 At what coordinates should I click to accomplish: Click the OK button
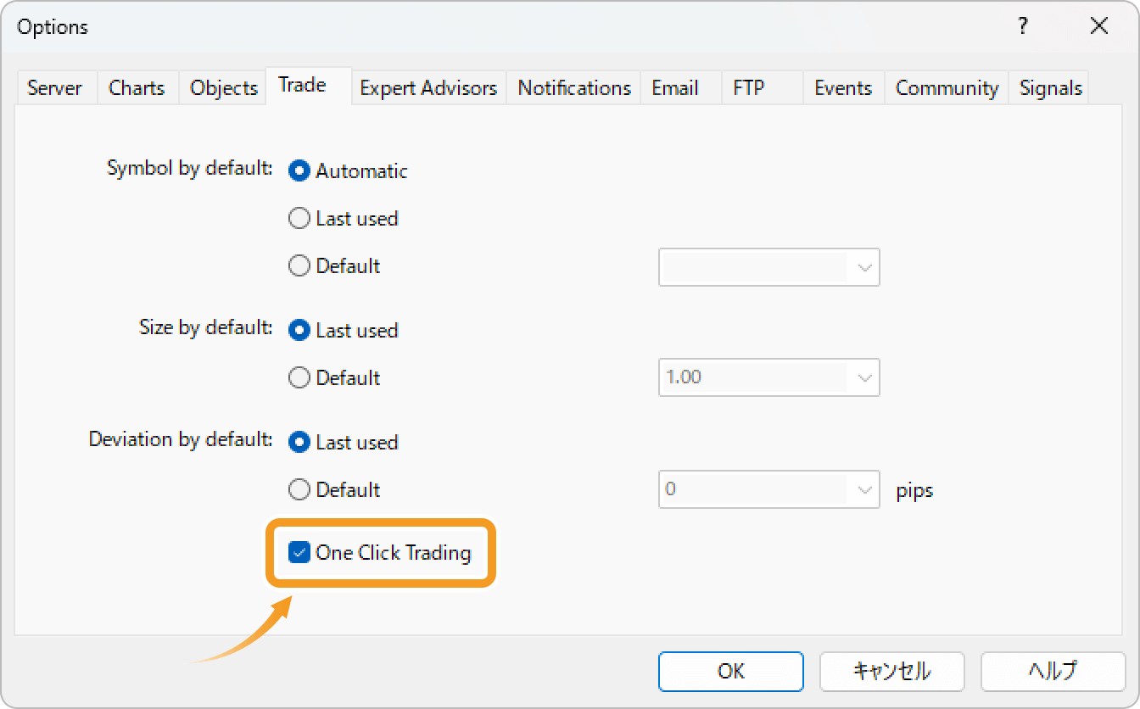click(730, 671)
